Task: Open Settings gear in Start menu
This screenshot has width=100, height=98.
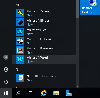Action: point(6,69)
